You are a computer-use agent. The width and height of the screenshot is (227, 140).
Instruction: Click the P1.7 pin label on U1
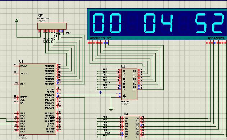pos(23,132)
